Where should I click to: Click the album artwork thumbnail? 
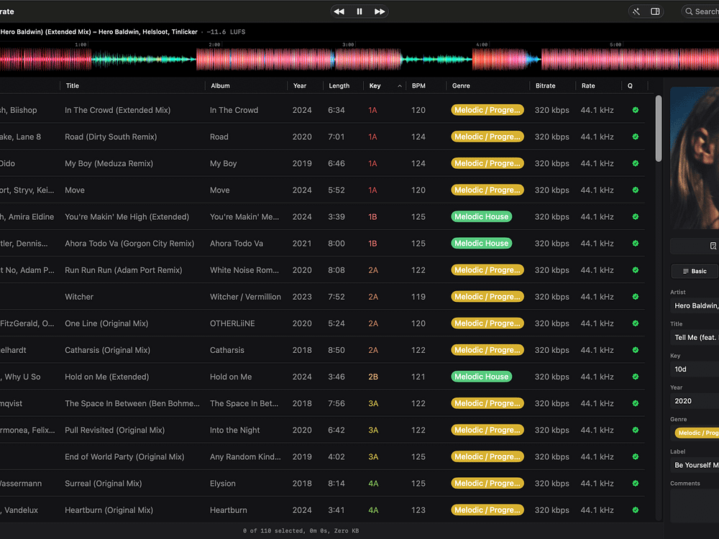(695, 157)
